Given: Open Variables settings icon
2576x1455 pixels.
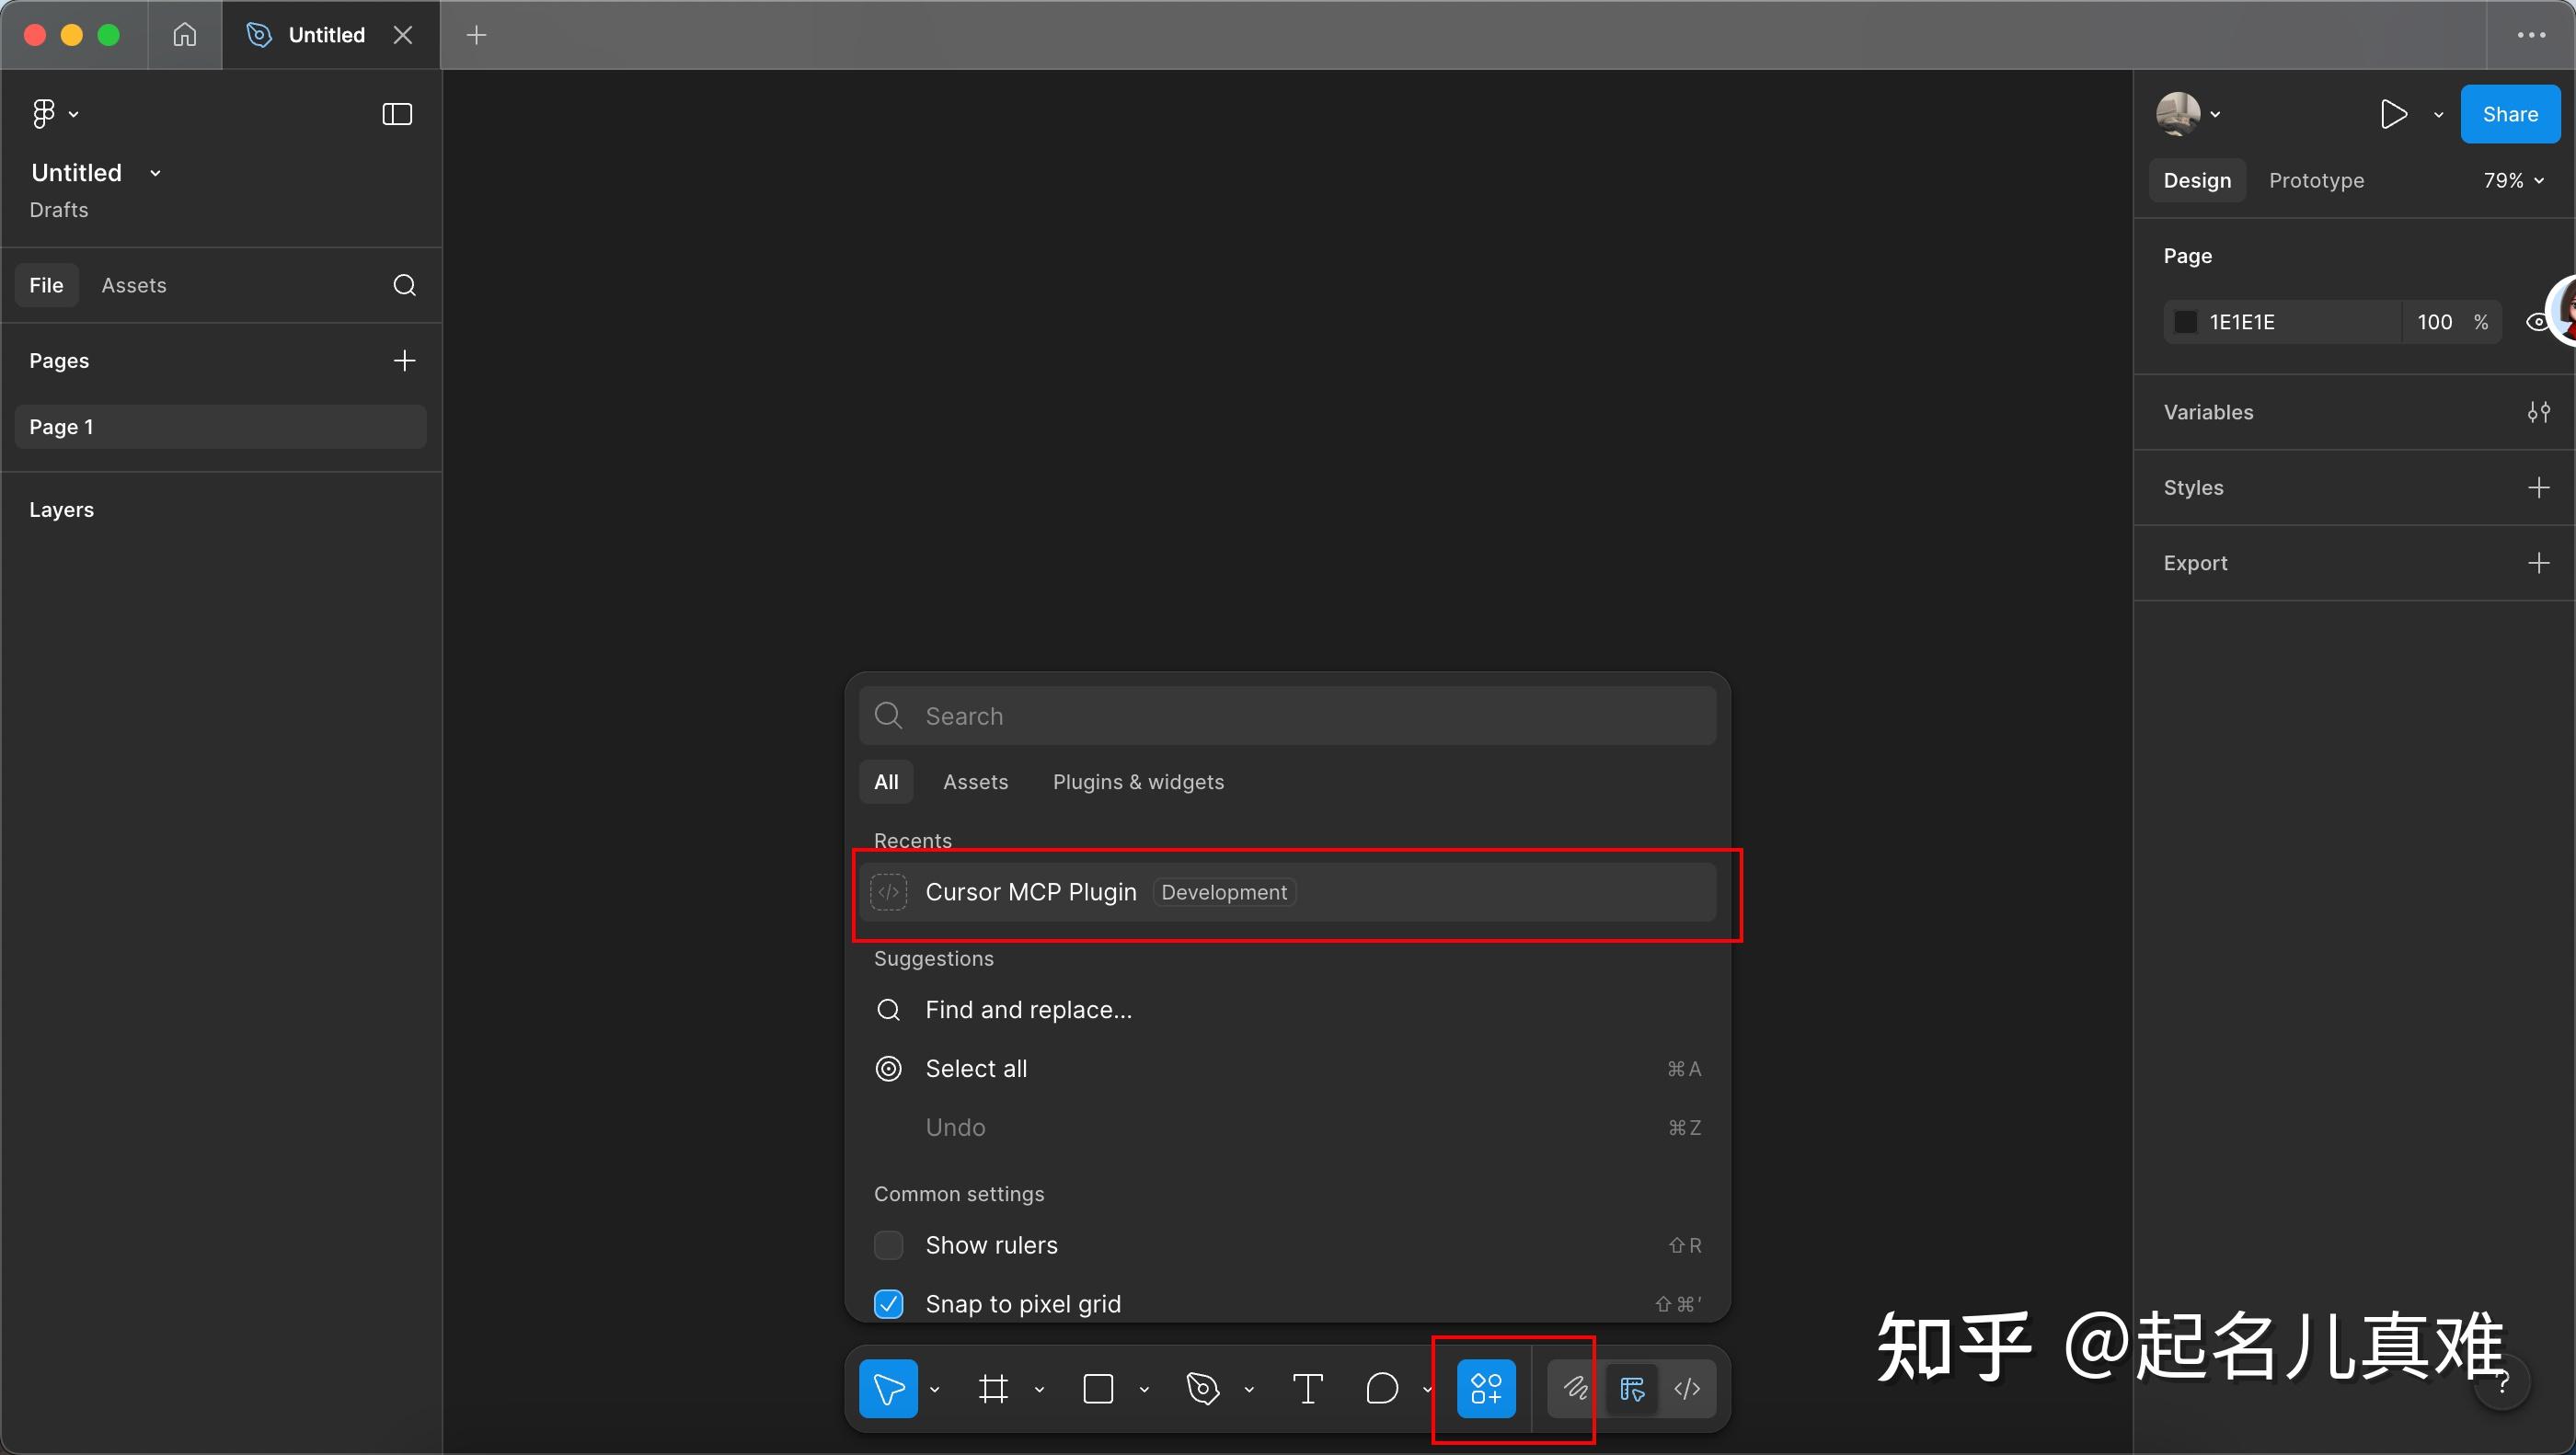Looking at the screenshot, I should tap(2538, 412).
